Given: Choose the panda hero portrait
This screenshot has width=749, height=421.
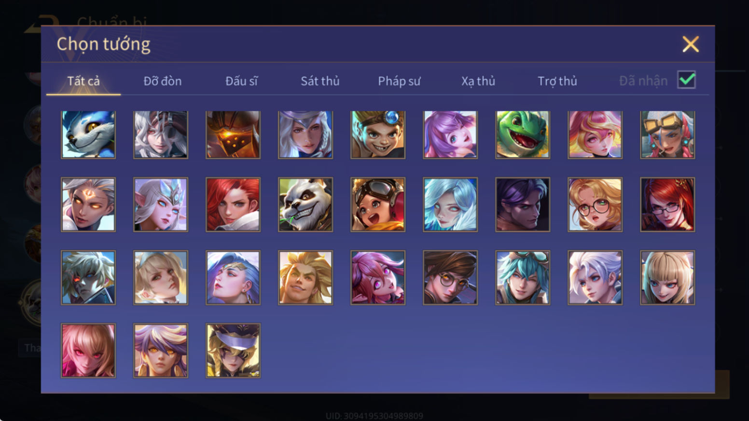Looking at the screenshot, I should (305, 204).
